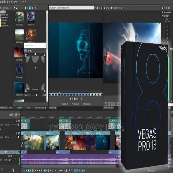Click the Surround Panner center speaker icon

pyautogui.click(x=35, y=54)
